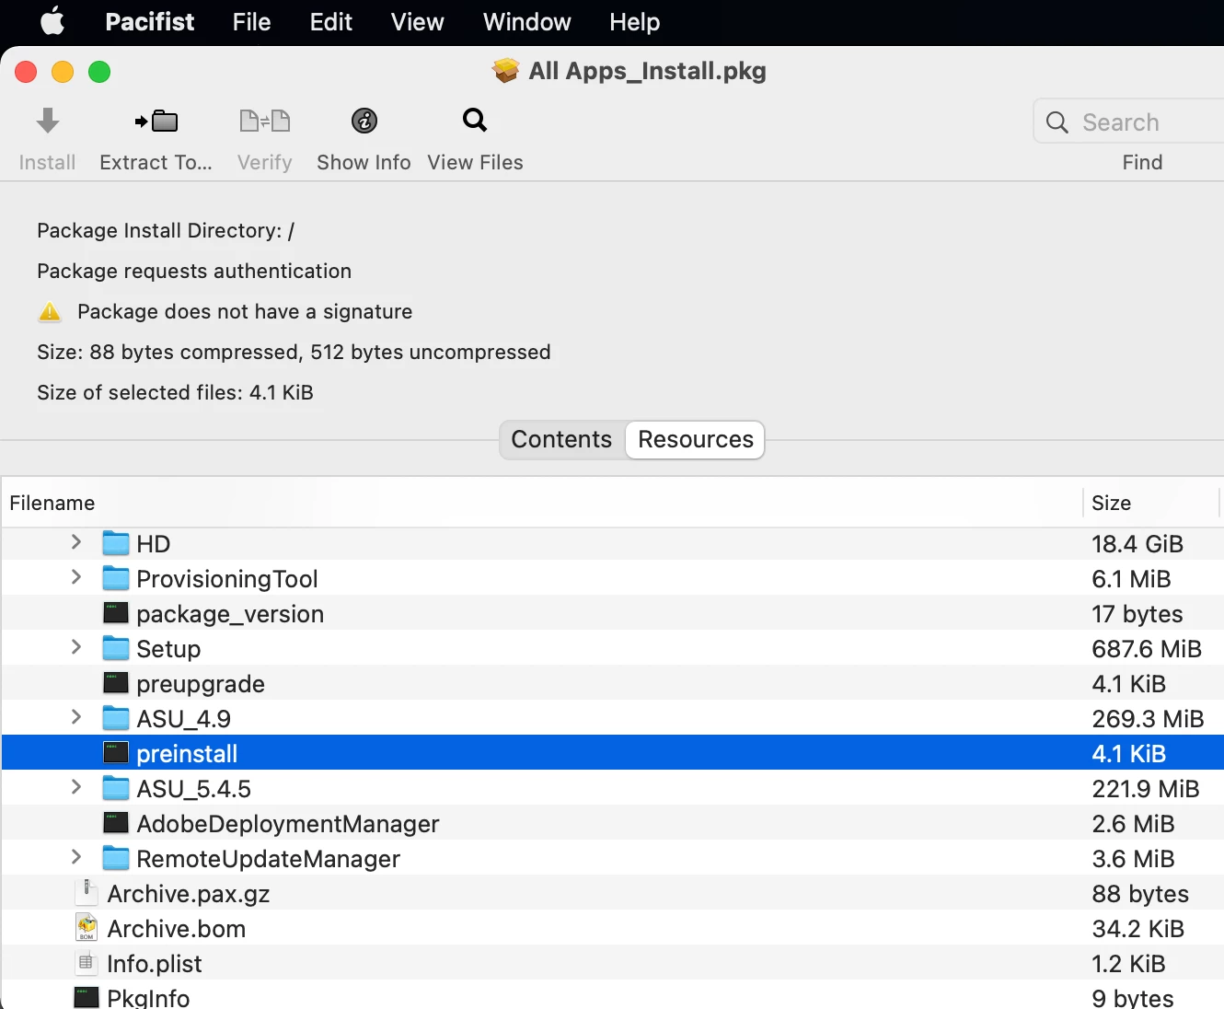Select the preupgrade row name
The width and height of the screenshot is (1224, 1009).
click(201, 684)
